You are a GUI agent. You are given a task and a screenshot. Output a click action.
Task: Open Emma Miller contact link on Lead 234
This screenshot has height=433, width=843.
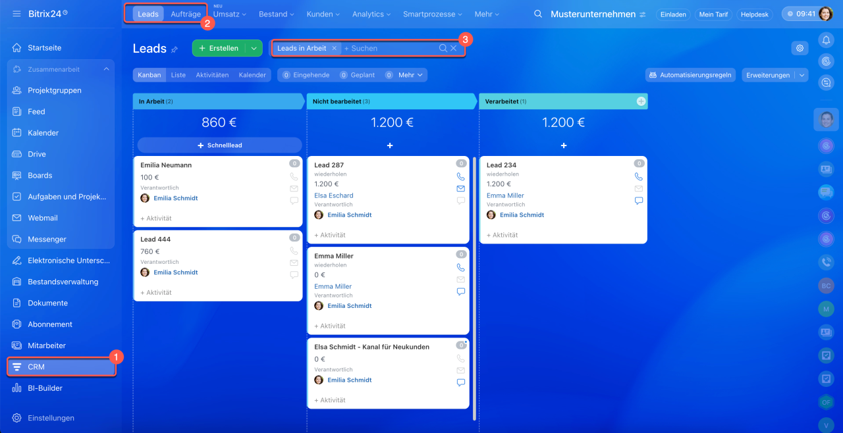505,195
